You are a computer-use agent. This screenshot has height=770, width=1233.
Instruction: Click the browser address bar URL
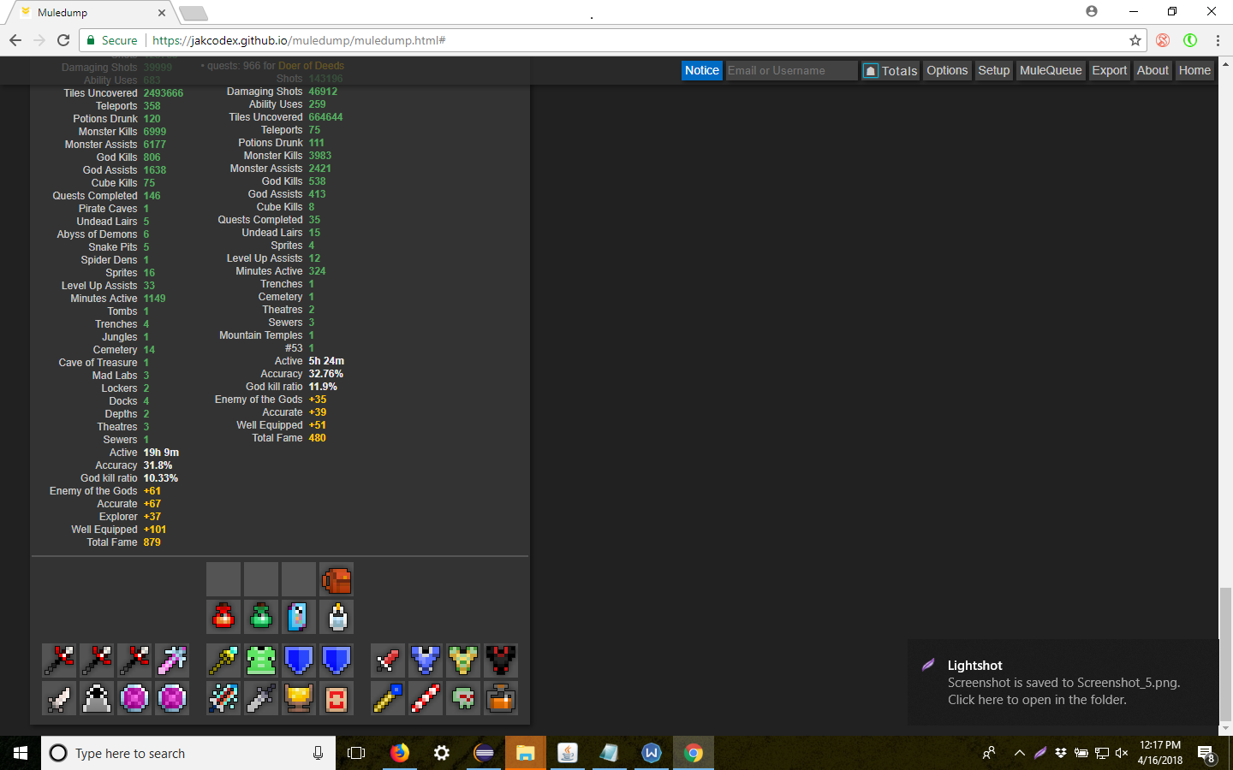pyautogui.click(x=299, y=40)
